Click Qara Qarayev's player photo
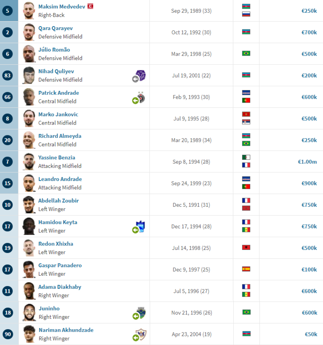The height and width of the screenshot is (345, 323). (x=29, y=32)
